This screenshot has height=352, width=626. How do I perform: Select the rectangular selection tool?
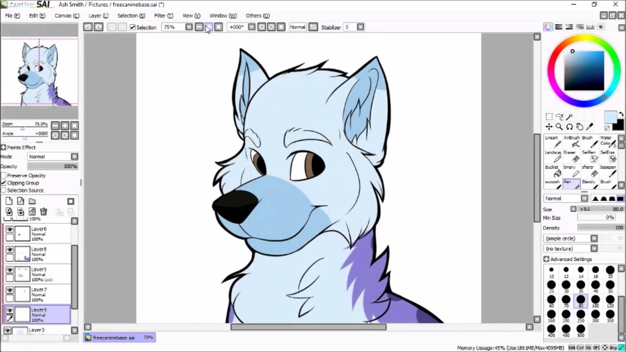click(x=549, y=117)
